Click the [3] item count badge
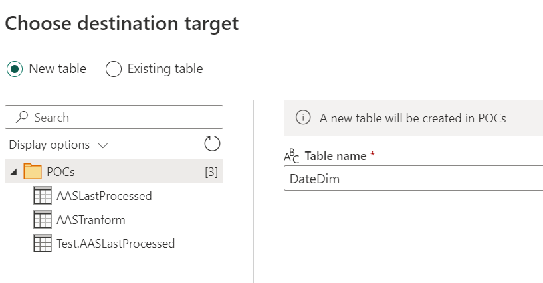 [211, 173]
